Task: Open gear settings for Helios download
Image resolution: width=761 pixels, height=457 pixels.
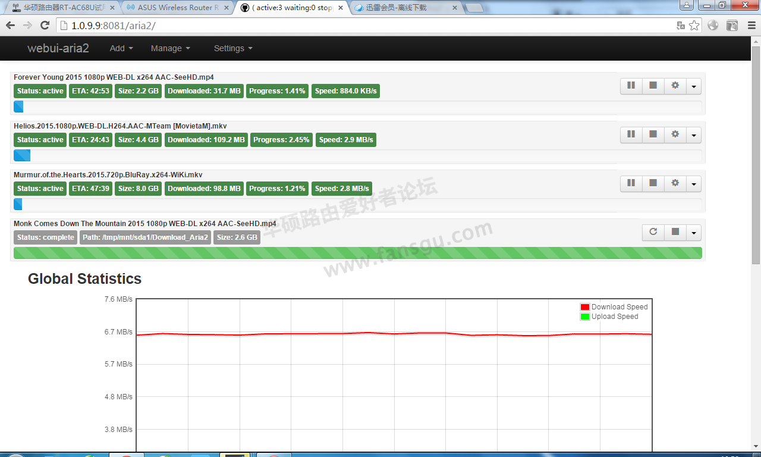Action: [x=675, y=134]
